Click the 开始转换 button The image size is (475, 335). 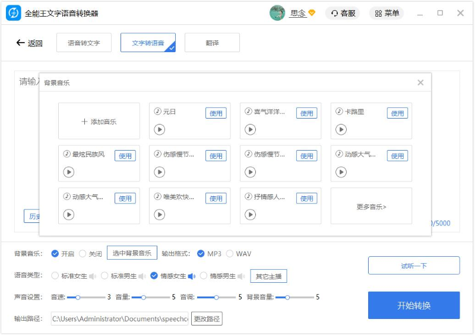(x=414, y=305)
